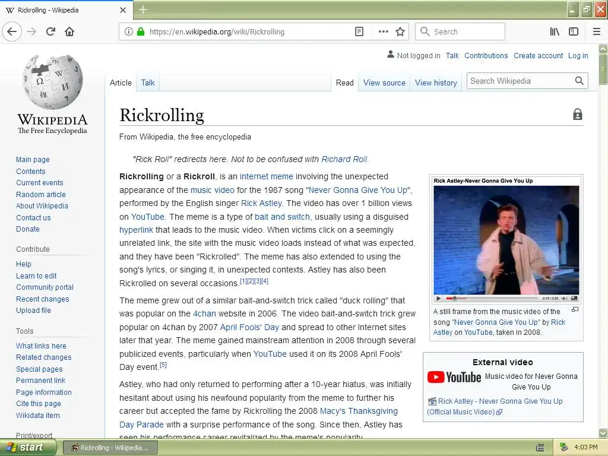Click the green secure padlock in address bar
Screen dimensions: 608x456
click(x=140, y=32)
